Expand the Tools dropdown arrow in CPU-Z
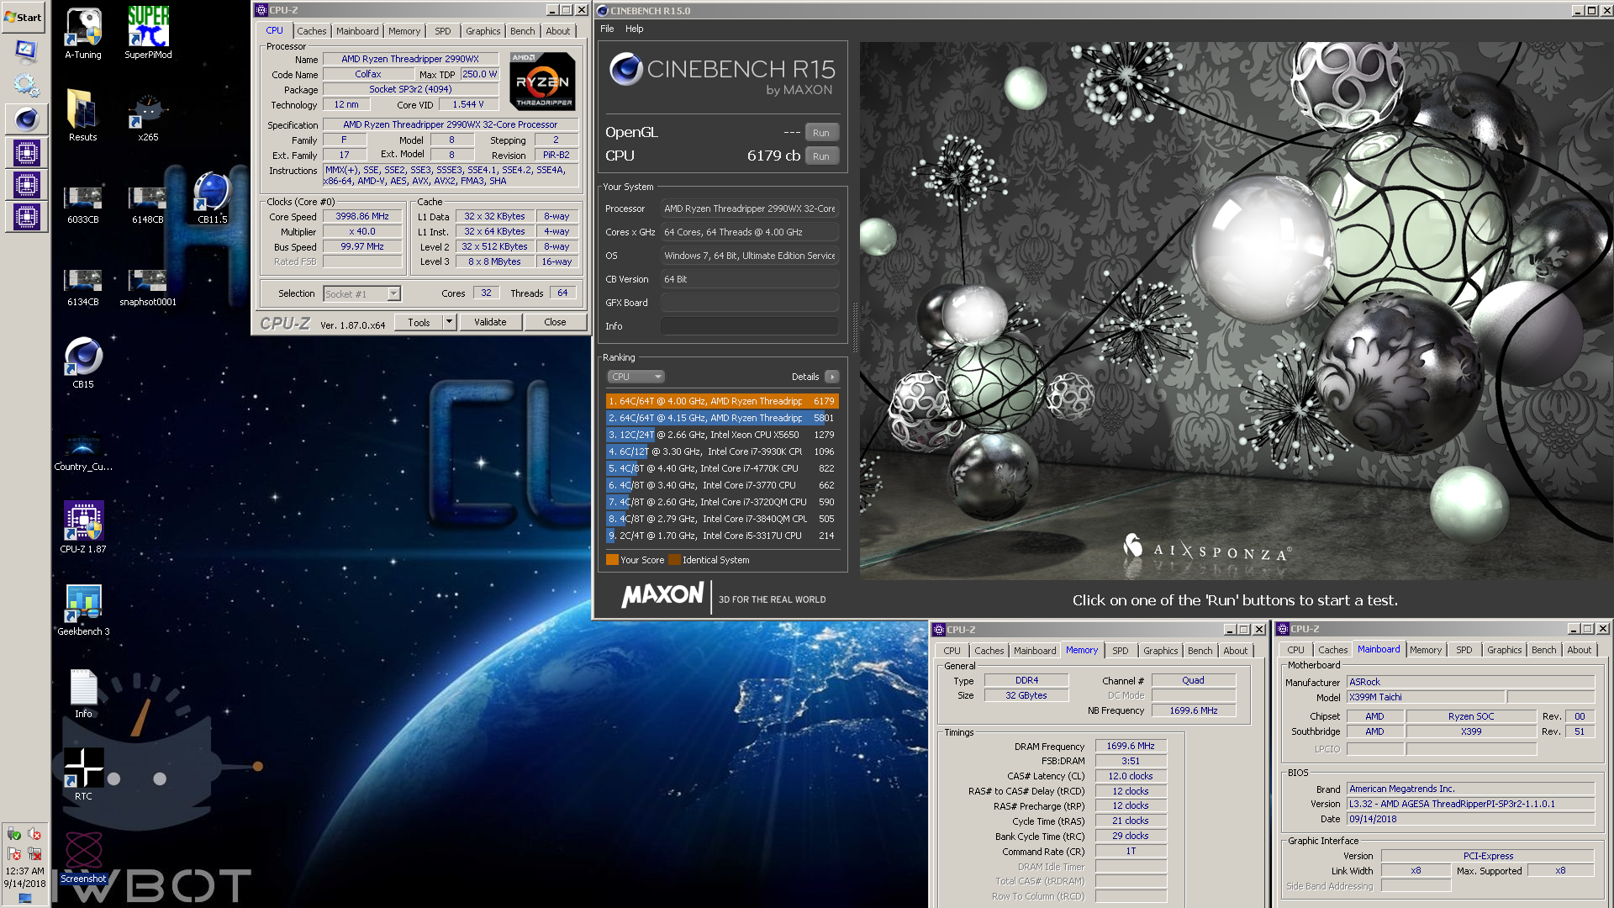Image resolution: width=1614 pixels, height=908 pixels. pos(450,322)
